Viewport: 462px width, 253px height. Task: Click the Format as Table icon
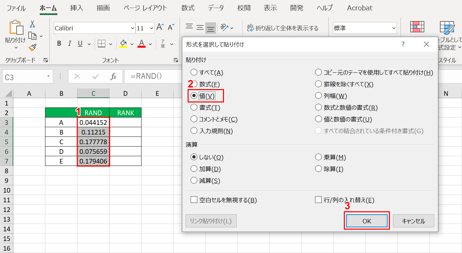coord(447,28)
